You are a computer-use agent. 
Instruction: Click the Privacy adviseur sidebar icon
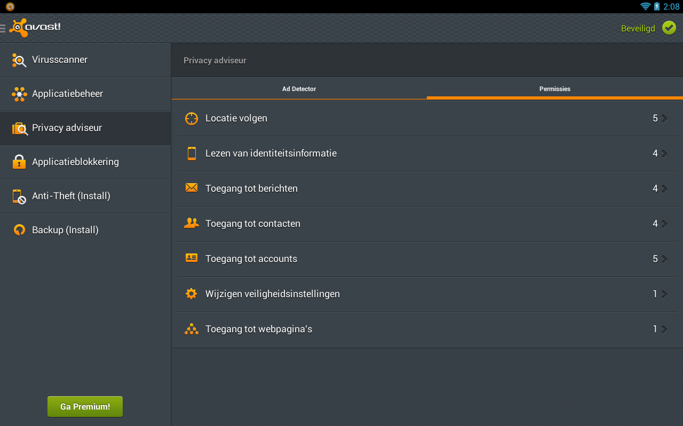coord(20,128)
